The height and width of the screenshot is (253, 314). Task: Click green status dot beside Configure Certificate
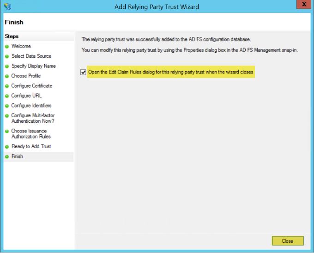point(7,86)
